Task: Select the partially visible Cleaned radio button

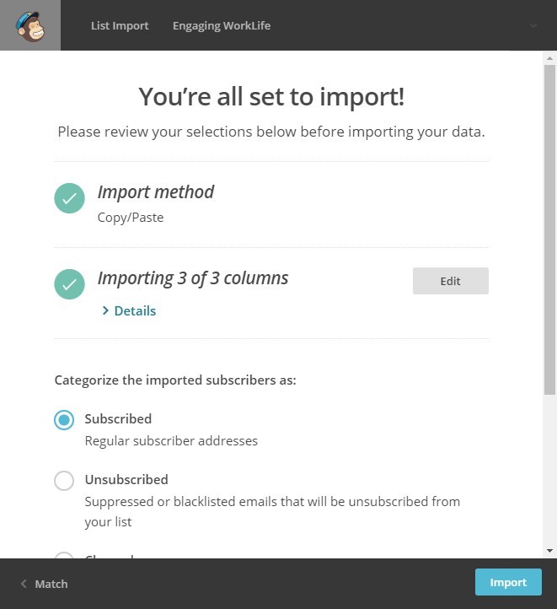Action: 64,555
